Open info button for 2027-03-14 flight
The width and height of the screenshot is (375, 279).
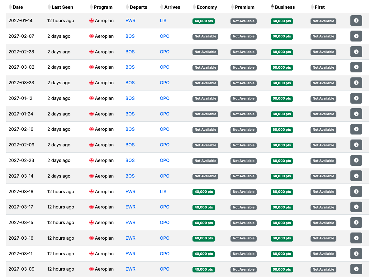point(356,176)
